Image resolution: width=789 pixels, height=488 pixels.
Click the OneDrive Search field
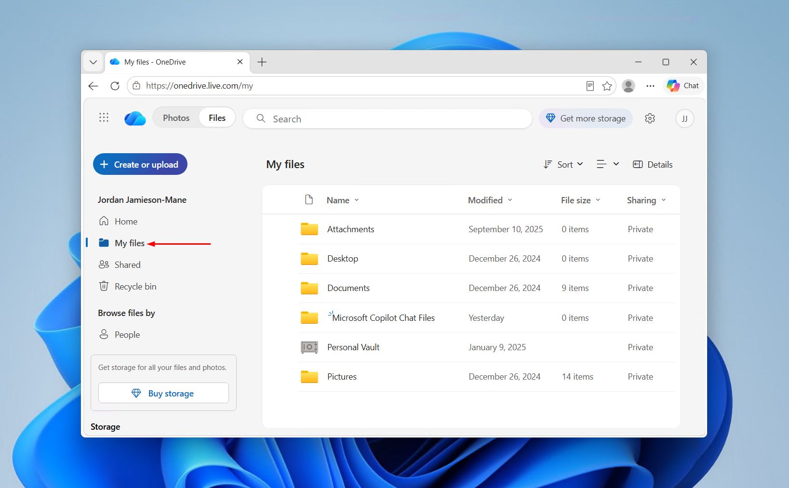pyautogui.click(x=387, y=119)
